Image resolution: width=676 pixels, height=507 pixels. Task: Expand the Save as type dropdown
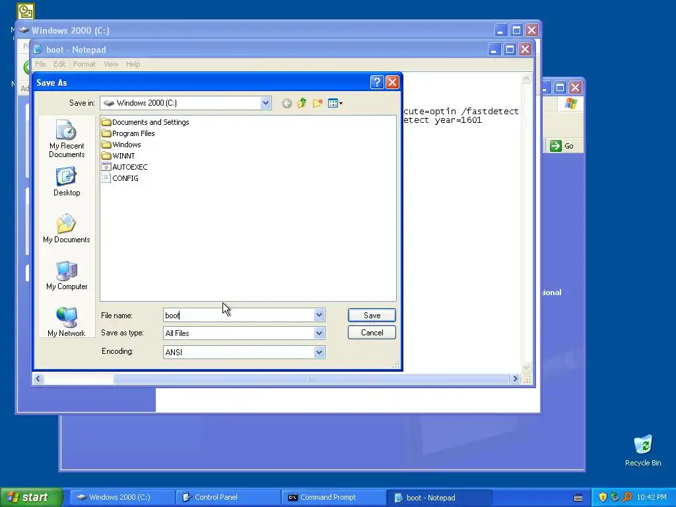coord(319,333)
